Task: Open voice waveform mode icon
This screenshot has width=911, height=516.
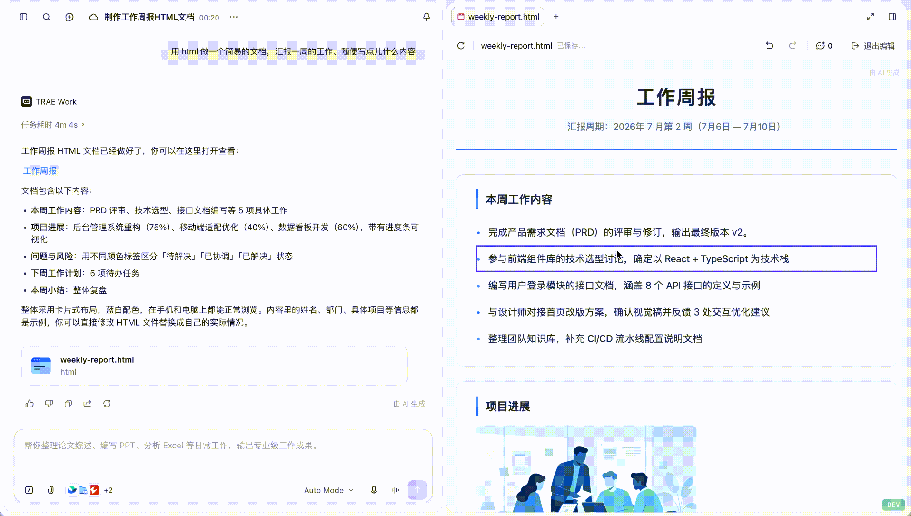Action: (396, 490)
